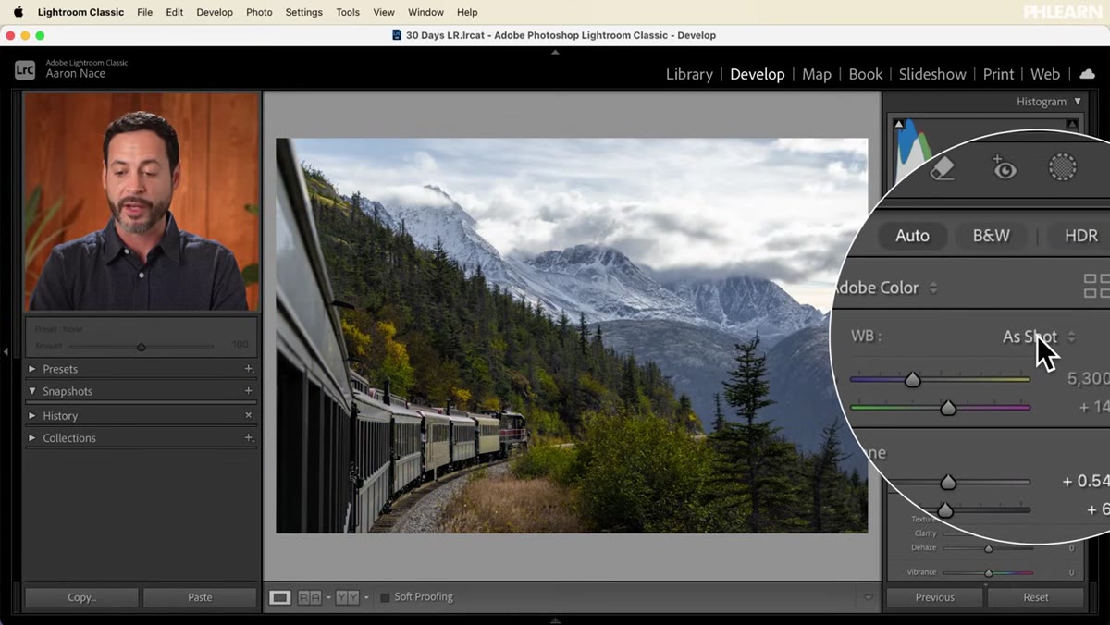Image resolution: width=1110 pixels, height=625 pixels.
Task: Select the Reference view R|A icon
Action: (309, 597)
